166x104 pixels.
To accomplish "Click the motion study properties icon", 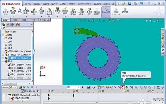I will [x=137, y=87].
